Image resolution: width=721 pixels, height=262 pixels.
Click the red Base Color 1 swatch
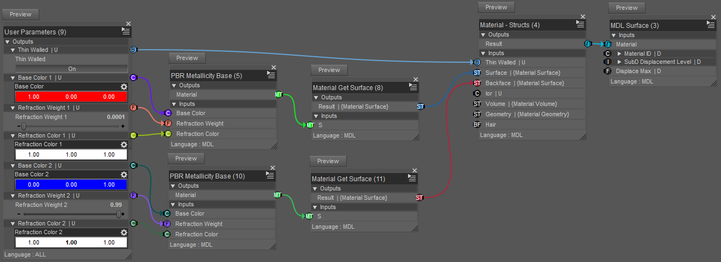coord(71,97)
